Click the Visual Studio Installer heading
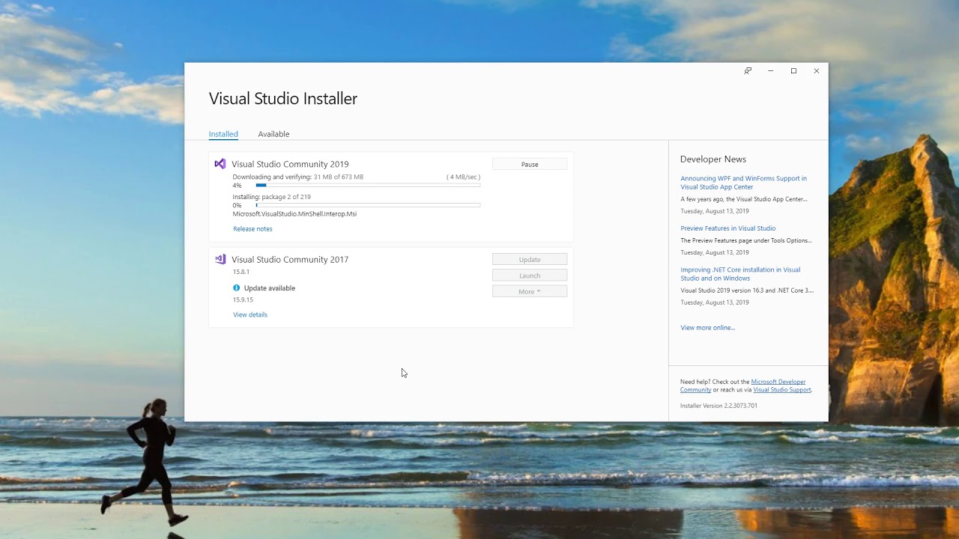 [x=283, y=99]
